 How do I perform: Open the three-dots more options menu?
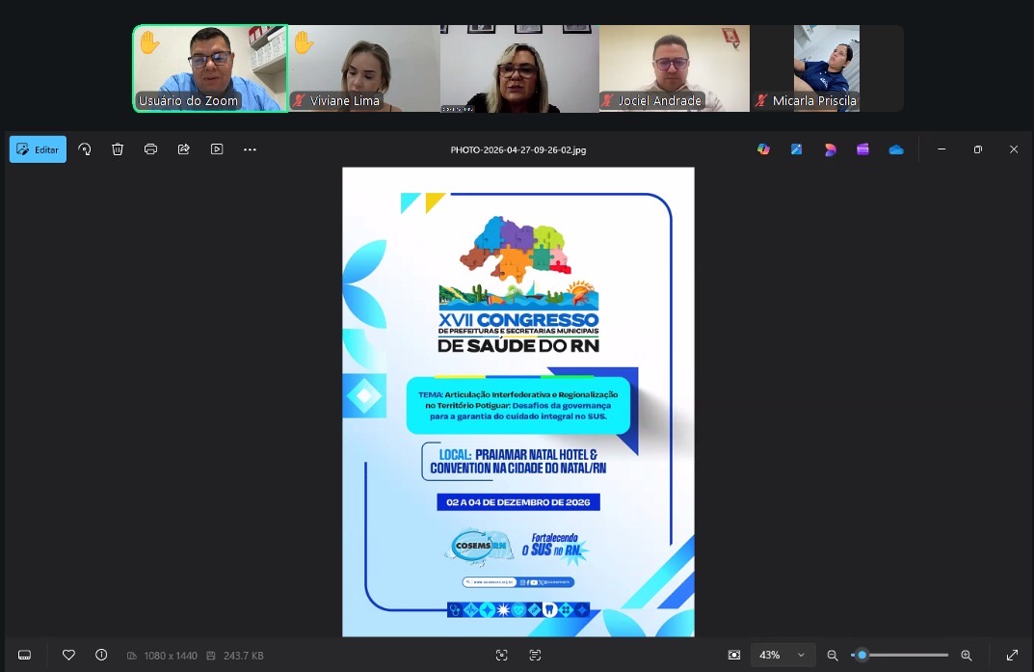(250, 149)
